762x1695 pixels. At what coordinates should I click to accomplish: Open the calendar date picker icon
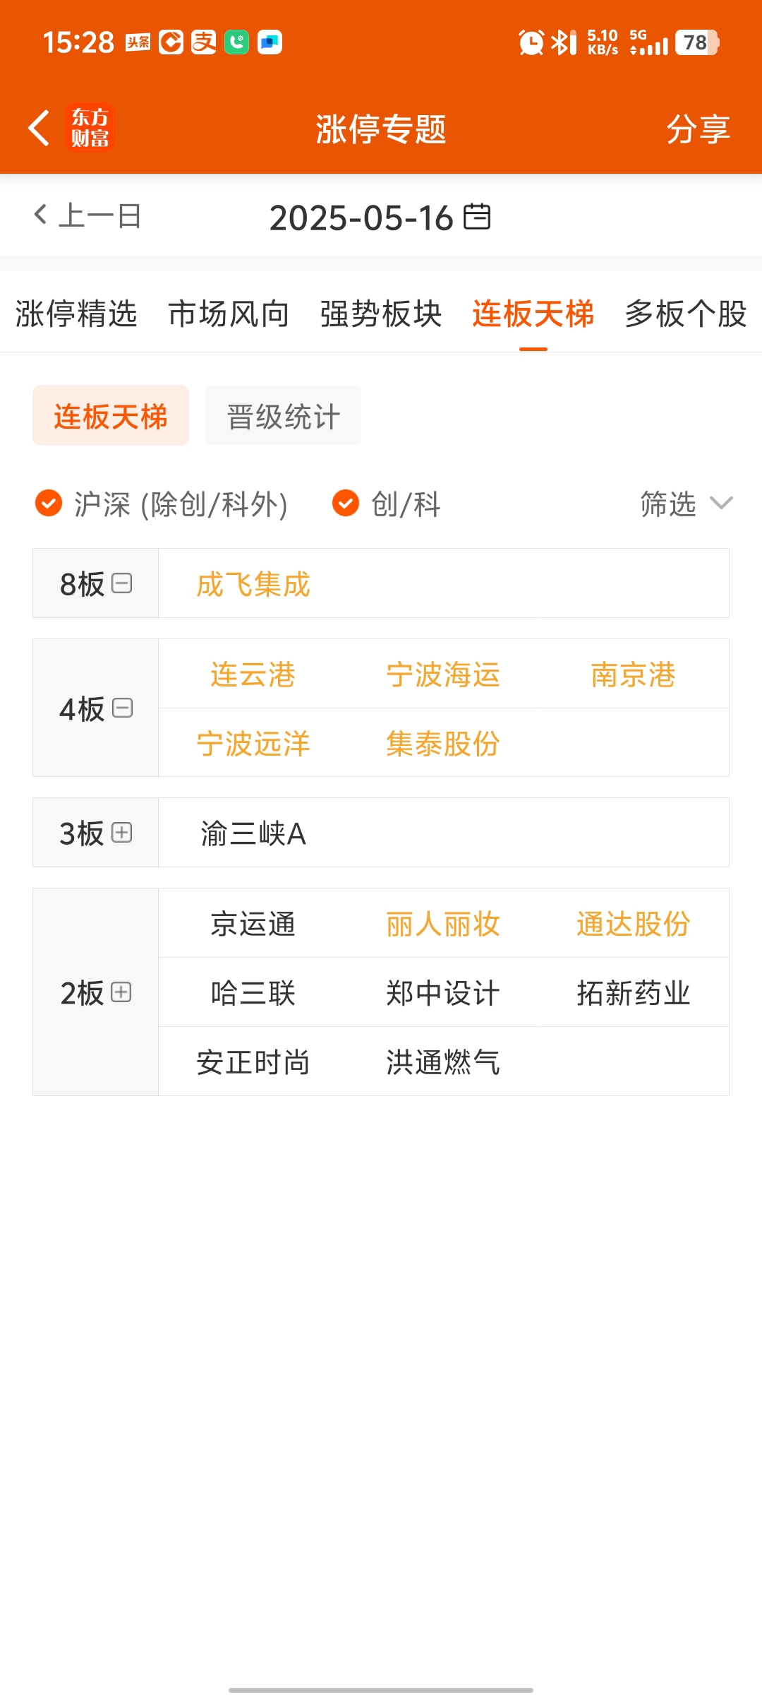(477, 216)
